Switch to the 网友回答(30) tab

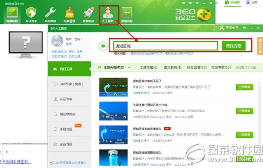coord(197,68)
